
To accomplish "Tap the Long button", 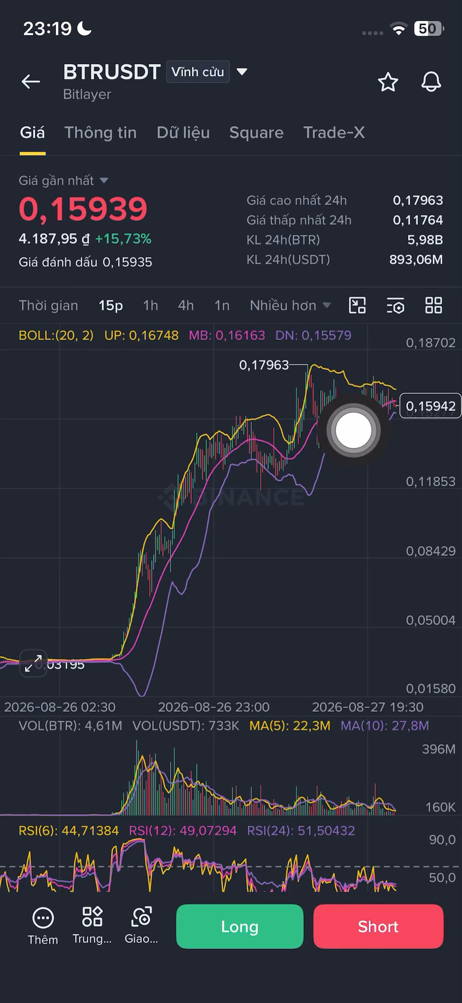I will pyautogui.click(x=240, y=926).
